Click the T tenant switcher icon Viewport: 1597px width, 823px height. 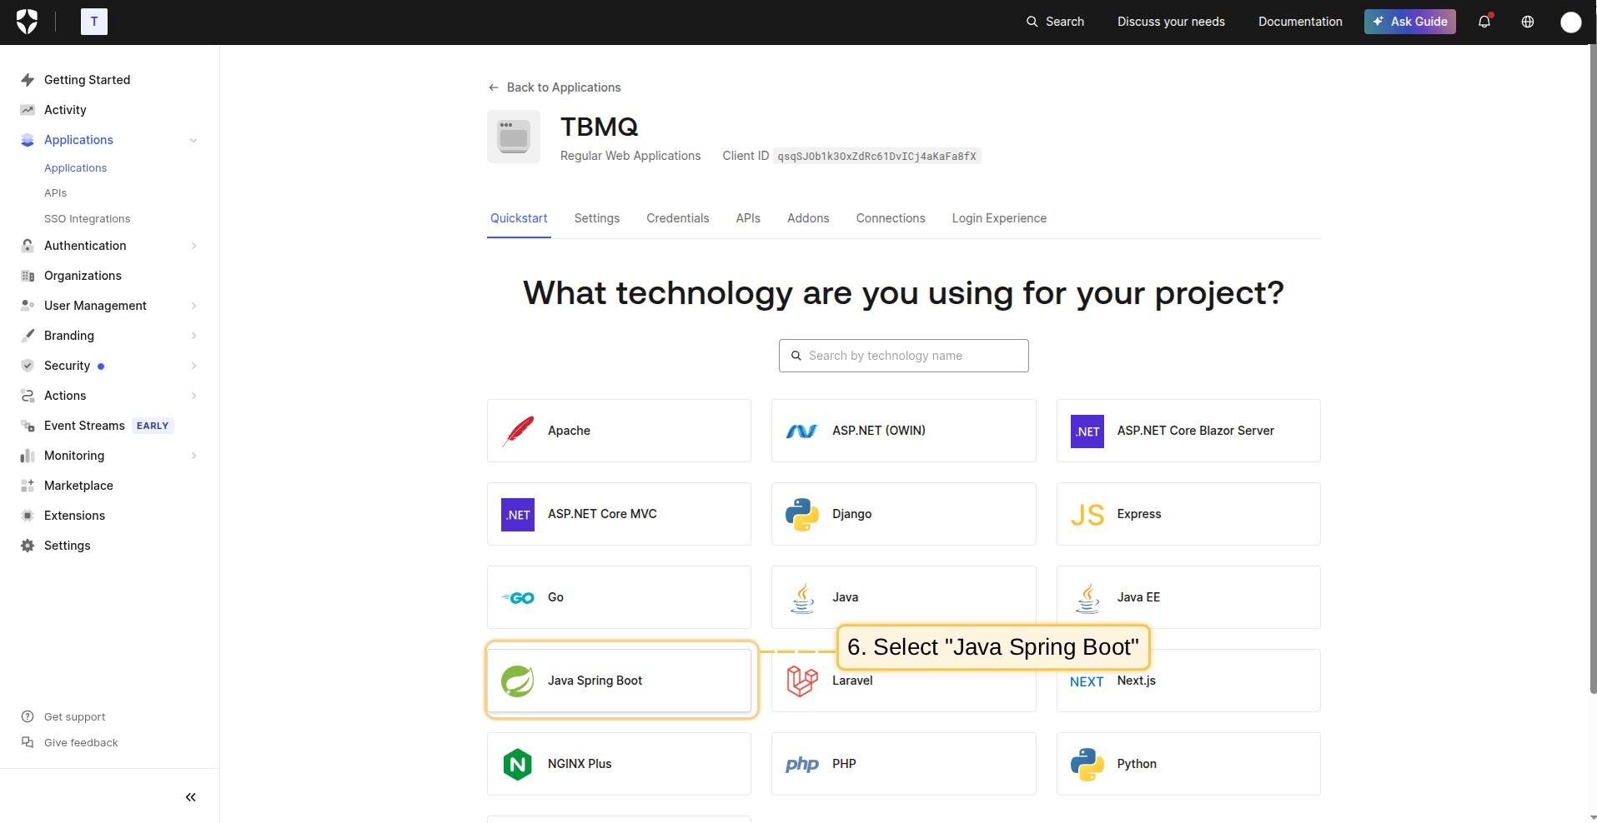click(x=94, y=22)
